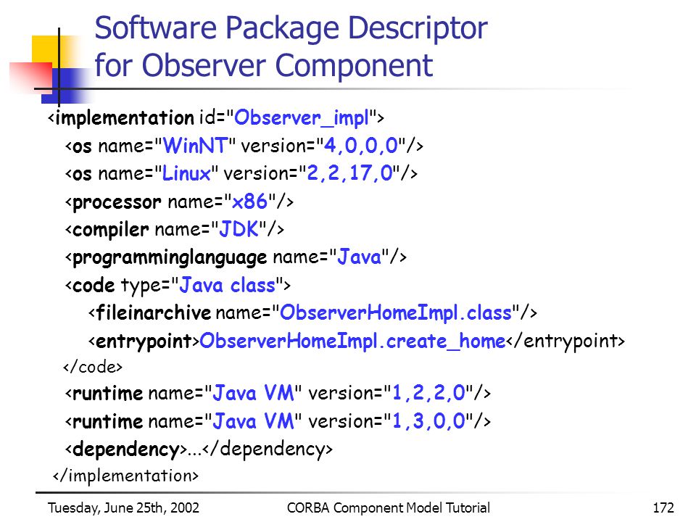Select the 'Java class' code type value
Screen dimensions: 696x522
tap(227, 285)
